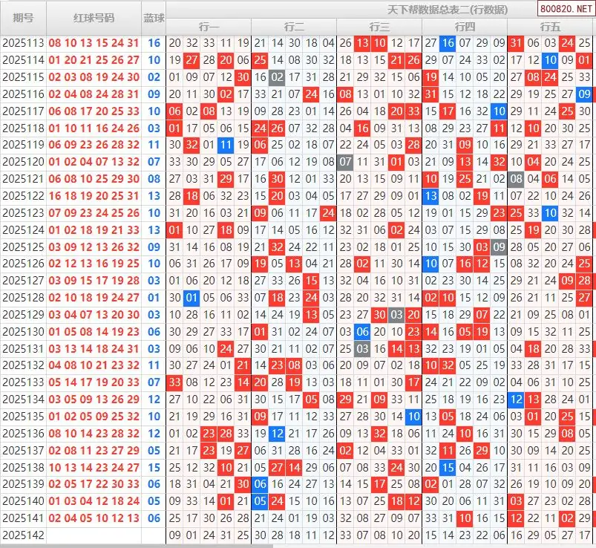Image resolution: width=596 pixels, height=548 pixels.
Task: Open the 800820.NET site link
Action: 565,10
